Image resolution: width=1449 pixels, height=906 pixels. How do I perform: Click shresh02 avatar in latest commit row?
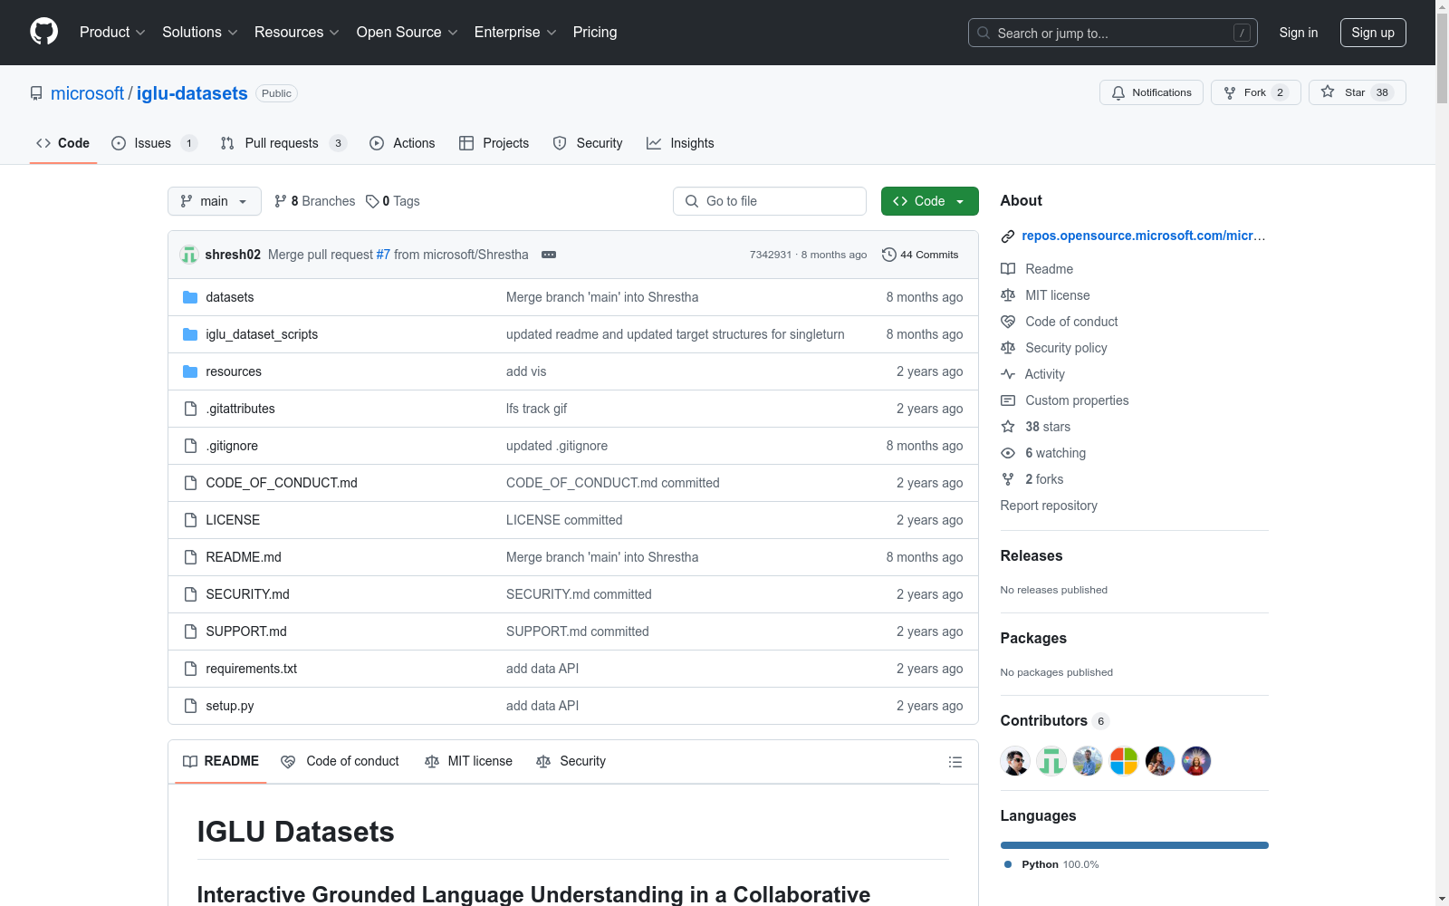coord(189,255)
